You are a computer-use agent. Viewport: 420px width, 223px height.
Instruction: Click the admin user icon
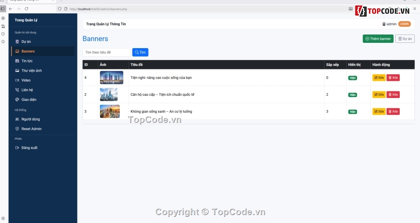(x=384, y=24)
